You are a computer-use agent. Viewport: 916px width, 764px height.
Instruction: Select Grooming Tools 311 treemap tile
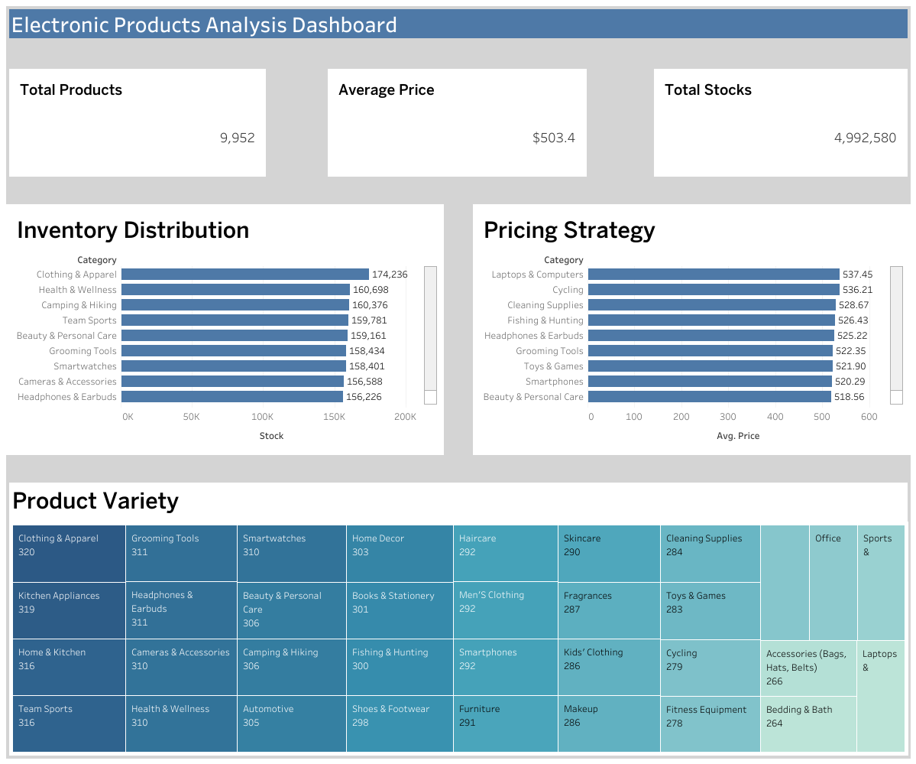click(181, 554)
